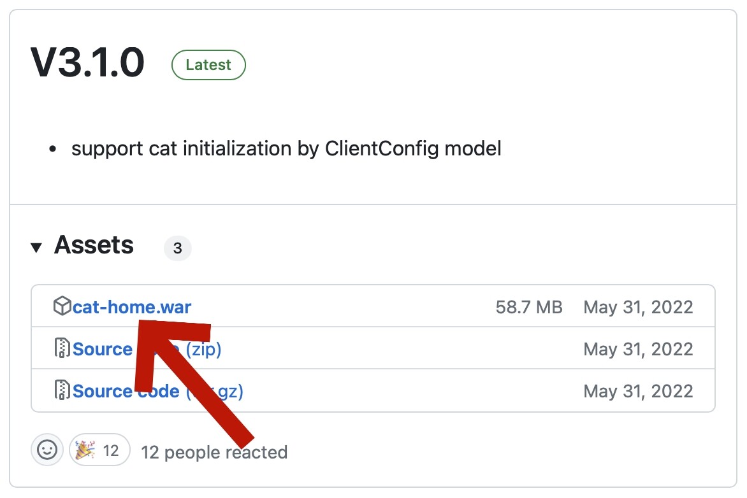Click the date in the Source code (zip) row
The width and height of the screenshot is (747, 498).
click(638, 349)
